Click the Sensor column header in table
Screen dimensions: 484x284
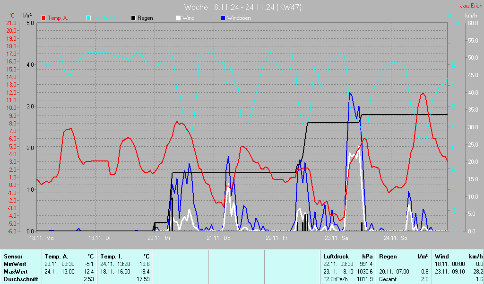click(13, 257)
